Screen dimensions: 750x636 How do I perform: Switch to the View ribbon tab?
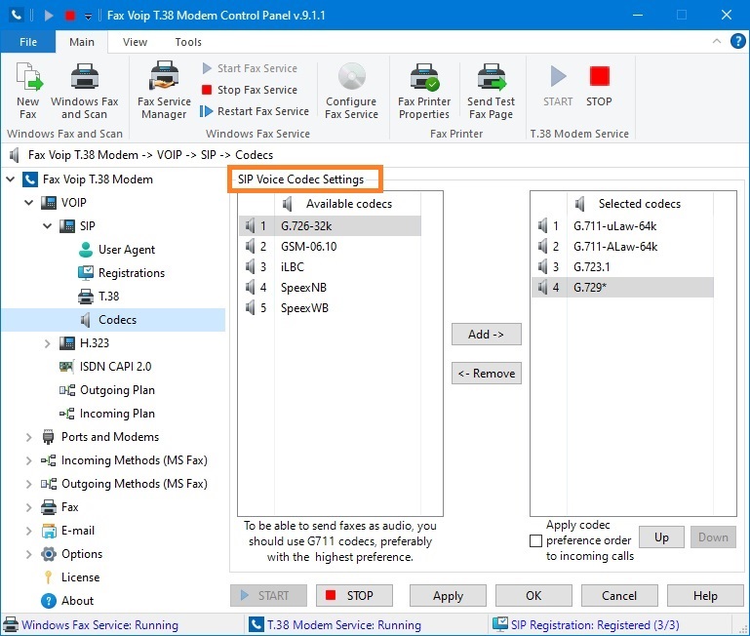tap(135, 42)
